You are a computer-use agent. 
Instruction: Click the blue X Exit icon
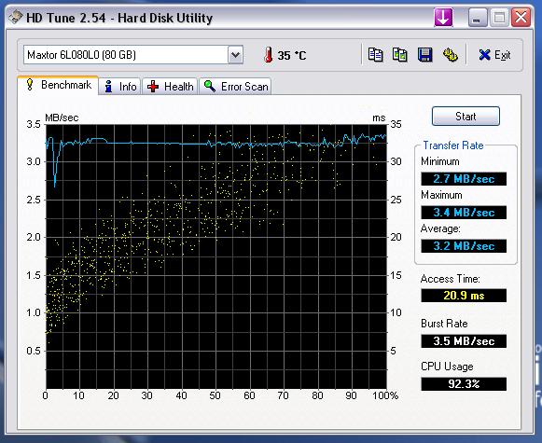(484, 55)
